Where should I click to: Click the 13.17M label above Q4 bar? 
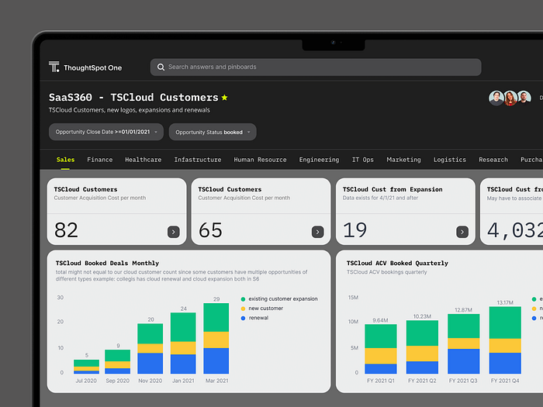[505, 302]
